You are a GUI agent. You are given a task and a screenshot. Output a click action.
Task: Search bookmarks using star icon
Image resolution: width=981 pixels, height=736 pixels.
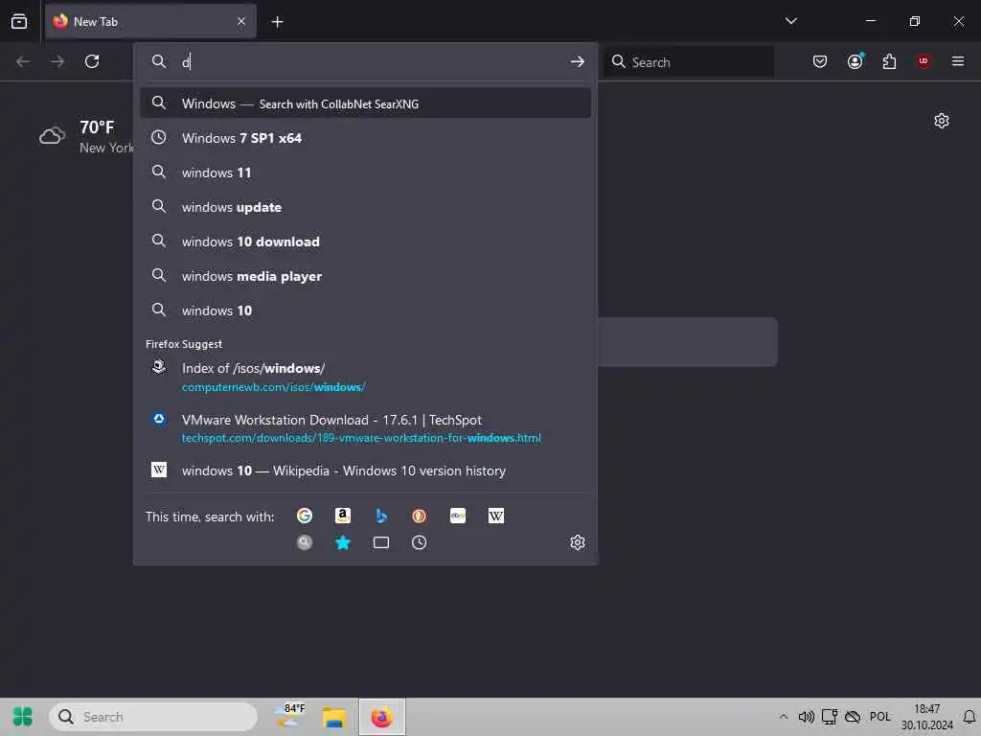click(343, 542)
